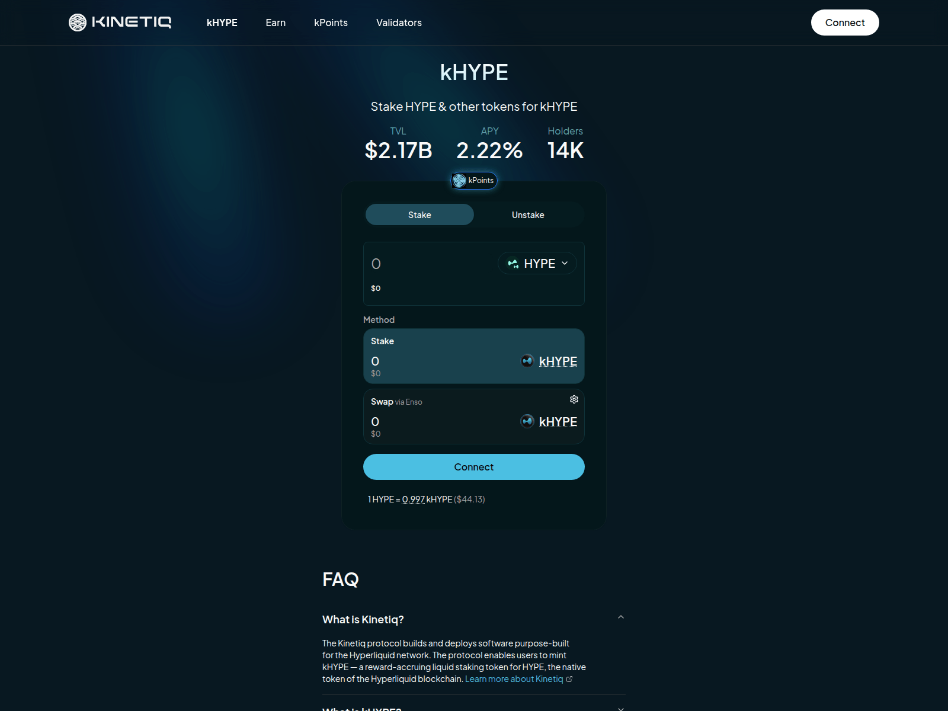
Task: Collapse the What is Kinetiq? FAQ chevron
Action: (x=621, y=617)
